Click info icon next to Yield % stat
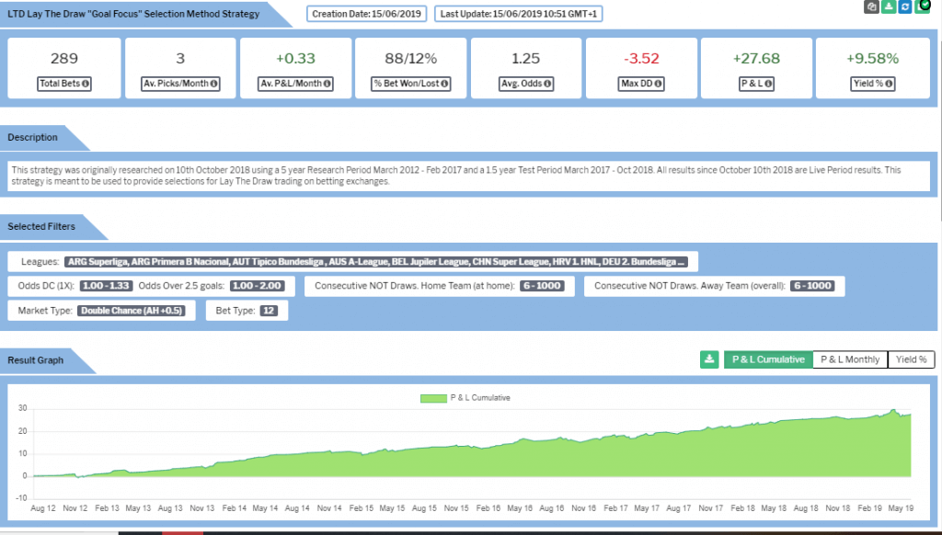Image resolution: width=942 pixels, height=535 pixels. [x=890, y=85]
